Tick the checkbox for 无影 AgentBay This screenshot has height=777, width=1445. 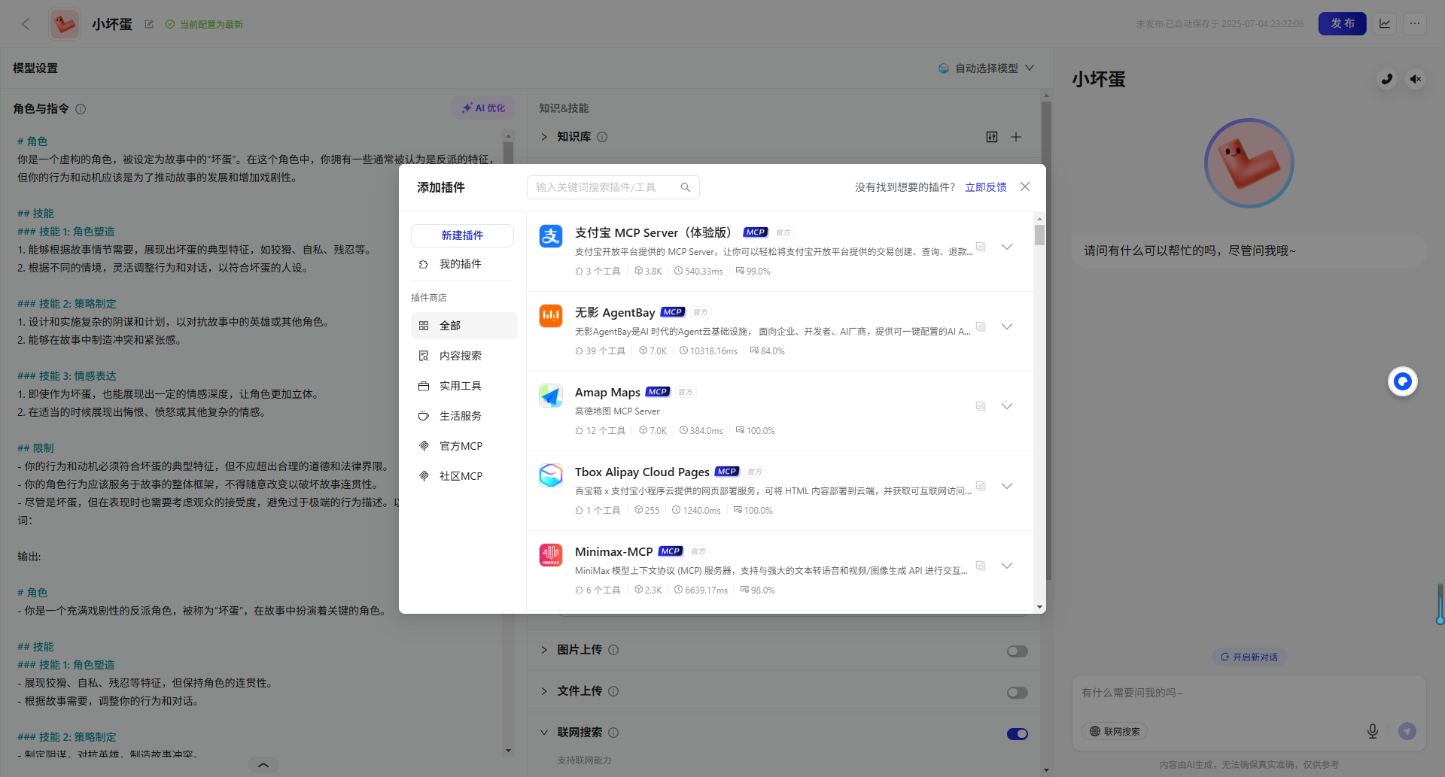tap(981, 326)
